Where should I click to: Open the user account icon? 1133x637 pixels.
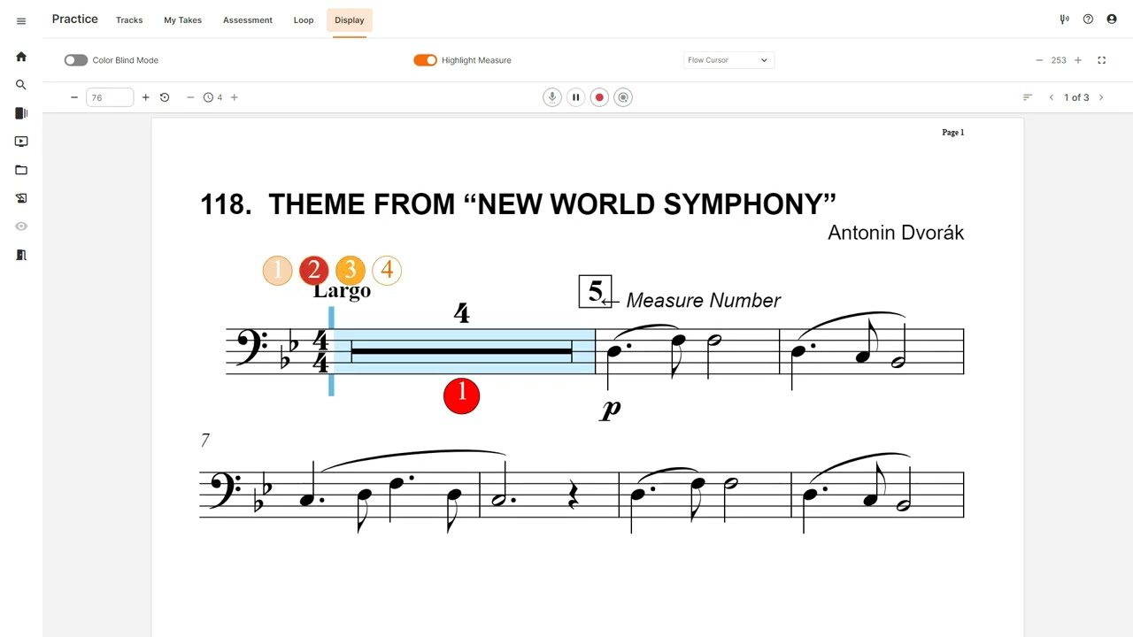coord(1112,19)
